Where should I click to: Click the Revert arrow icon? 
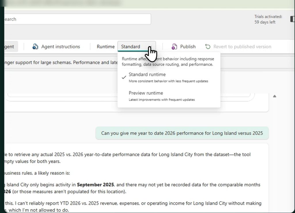[x=208, y=46]
